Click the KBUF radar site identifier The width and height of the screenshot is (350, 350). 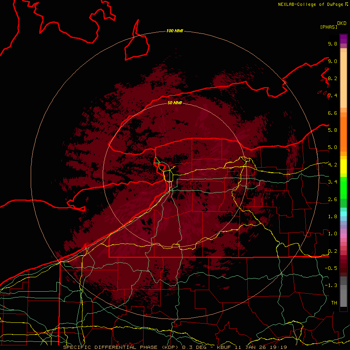[x=225, y=347]
